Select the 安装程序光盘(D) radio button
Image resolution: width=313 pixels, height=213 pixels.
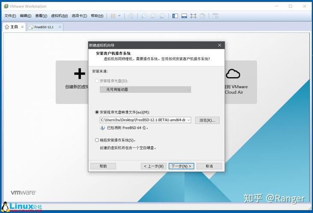coord(97,81)
